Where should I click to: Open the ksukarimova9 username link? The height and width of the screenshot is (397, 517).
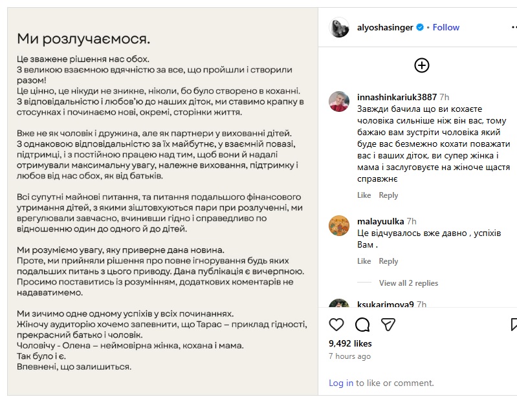pos(386,305)
